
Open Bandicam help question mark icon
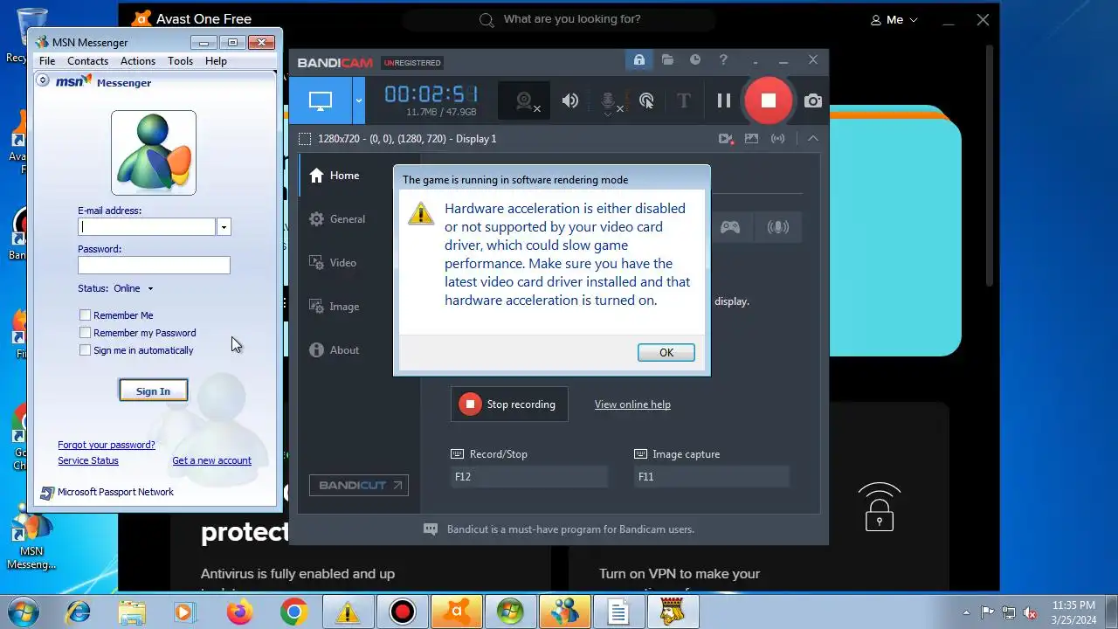coord(723,60)
